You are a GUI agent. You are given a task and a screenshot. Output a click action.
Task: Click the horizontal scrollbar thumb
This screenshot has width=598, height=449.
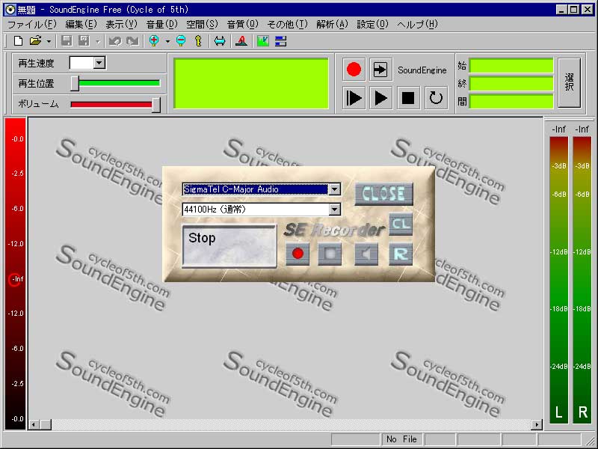coord(46,424)
